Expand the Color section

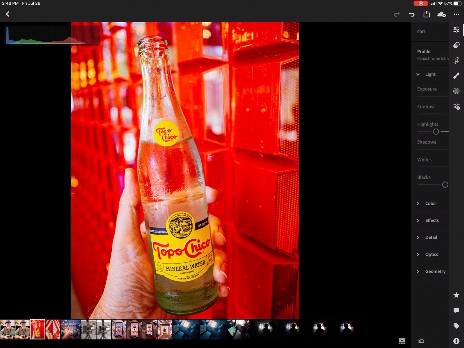[430, 204]
